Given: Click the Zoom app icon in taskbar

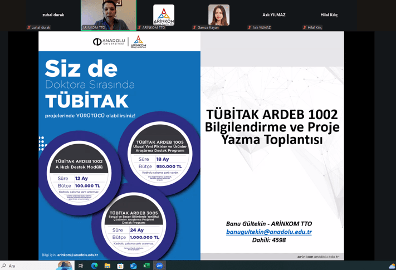Looking at the screenshot, I should pos(160,266).
